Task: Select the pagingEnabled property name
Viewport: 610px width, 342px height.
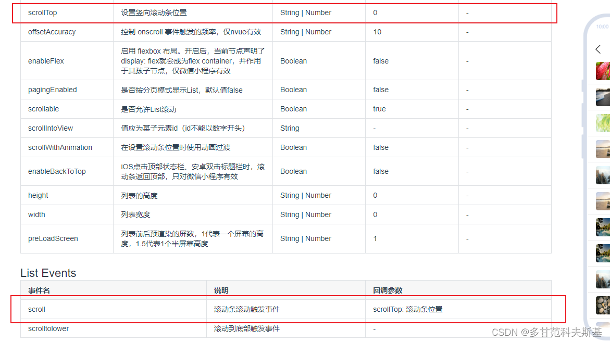Action: coord(52,90)
